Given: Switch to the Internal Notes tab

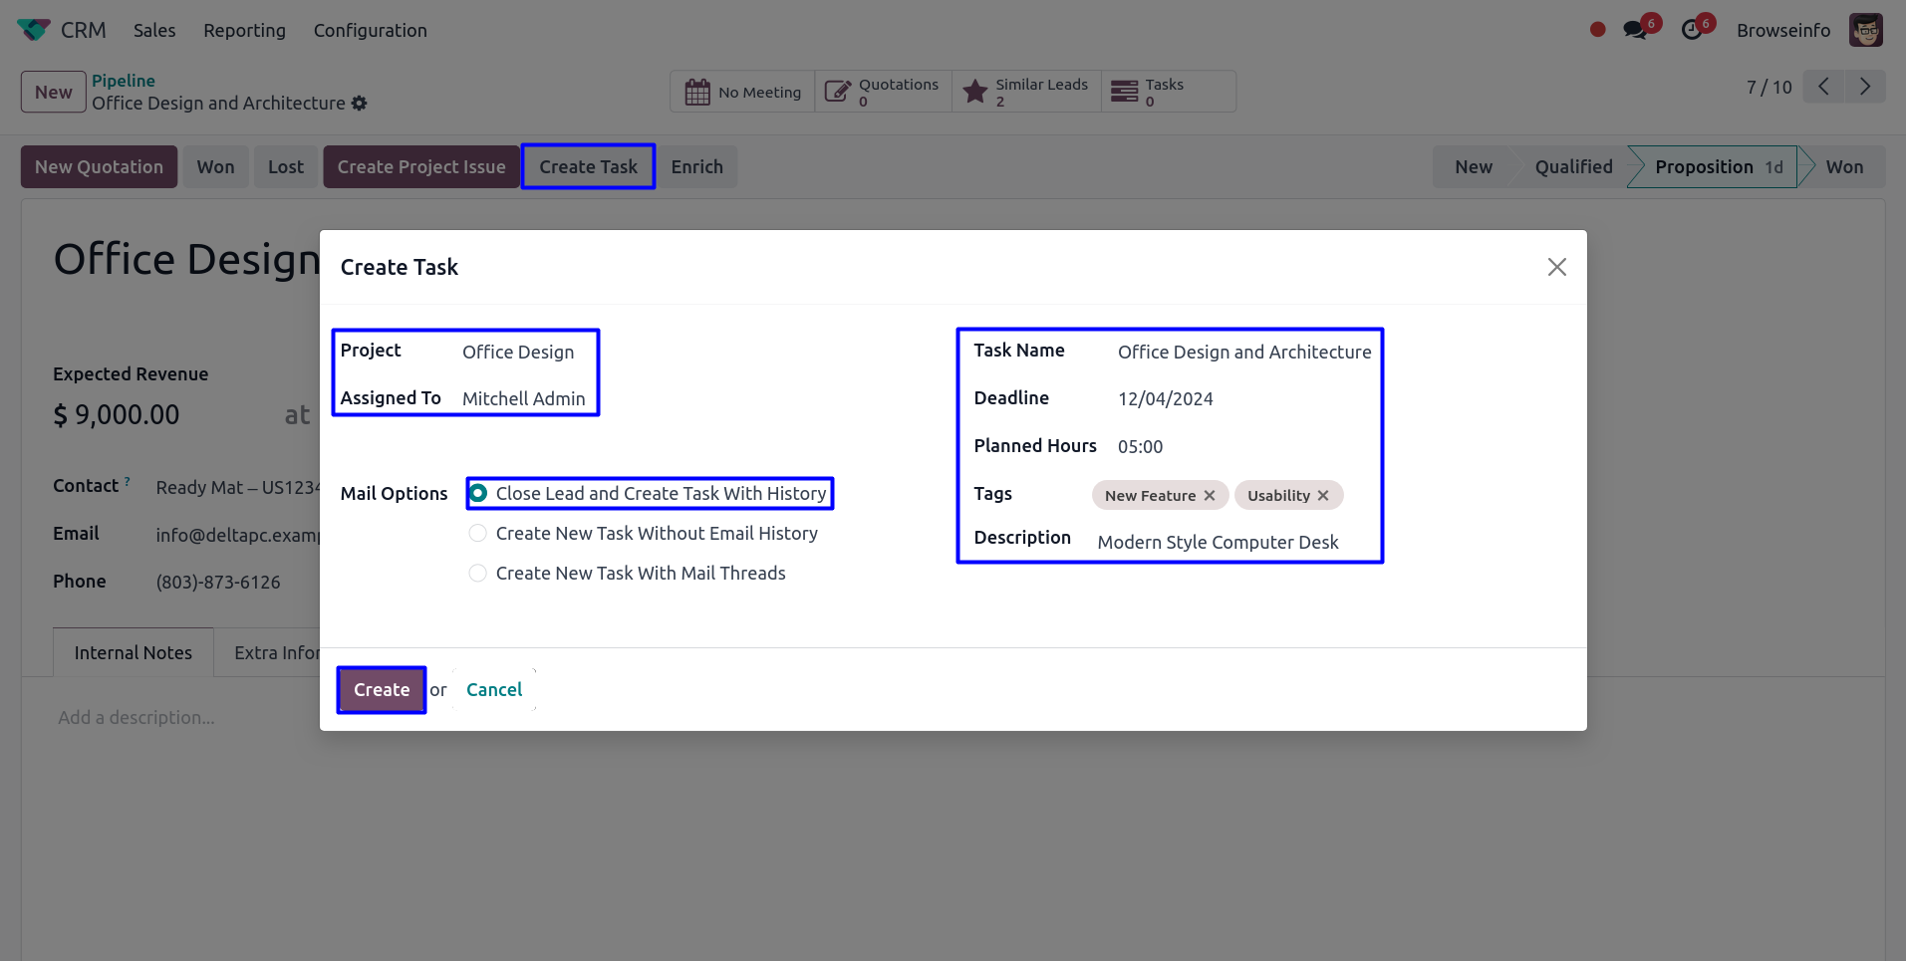Looking at the screenshot, I should pos(134,652).
